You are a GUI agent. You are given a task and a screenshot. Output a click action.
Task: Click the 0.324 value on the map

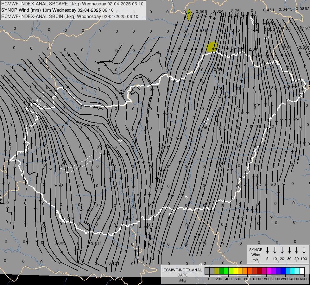click(218, 11)
